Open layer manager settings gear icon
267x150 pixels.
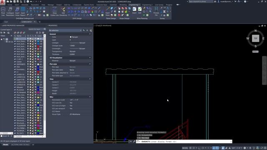[x=43, y=32]
